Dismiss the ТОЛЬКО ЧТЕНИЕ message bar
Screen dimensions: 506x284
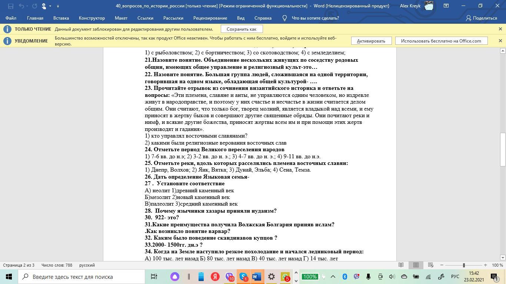pyautogui.click(x=500, y=29)
